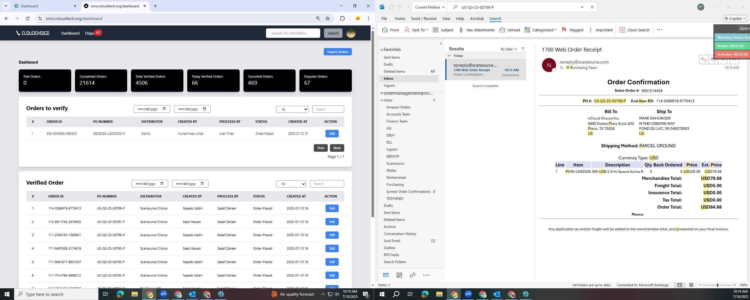Viewport: 750px width, 300px height.
Task: Open Zoom from left taskbar
Action: (x=163, y=294)
